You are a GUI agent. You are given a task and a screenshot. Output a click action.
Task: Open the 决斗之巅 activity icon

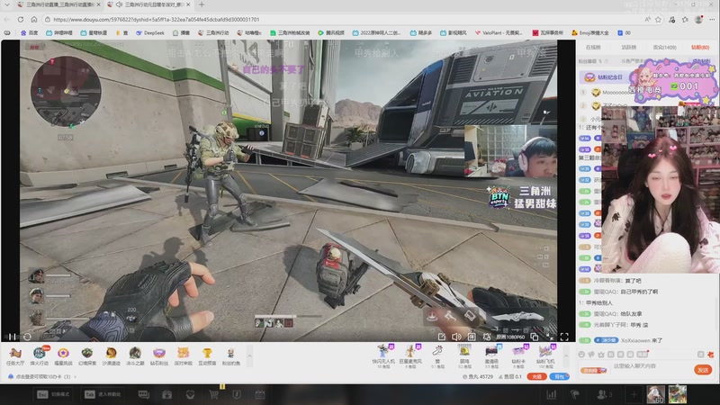[x=134, y=355]
